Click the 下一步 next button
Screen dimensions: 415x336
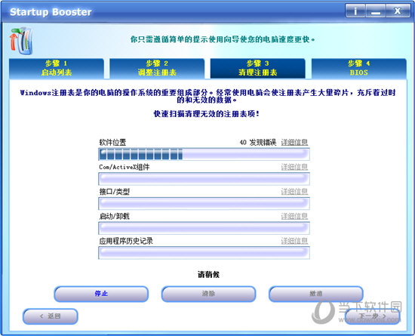tap(373, 316)
